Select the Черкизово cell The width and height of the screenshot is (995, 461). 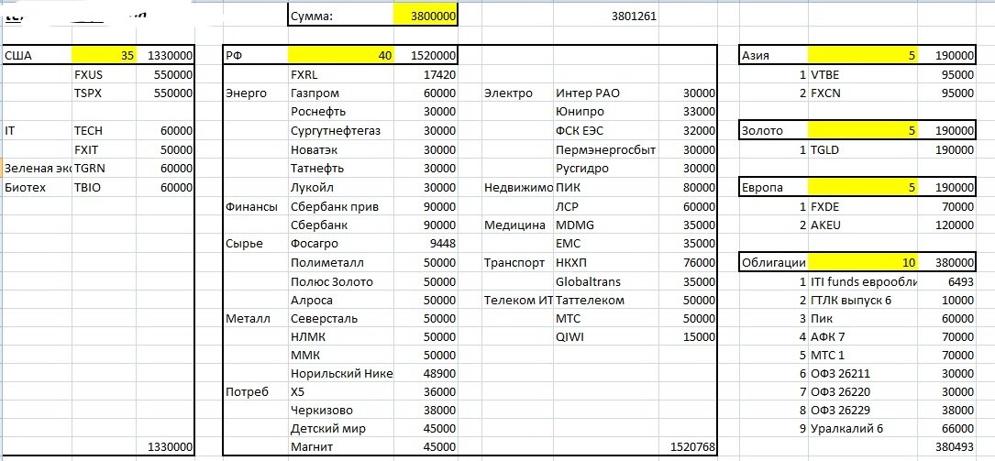tap(341, 411)
